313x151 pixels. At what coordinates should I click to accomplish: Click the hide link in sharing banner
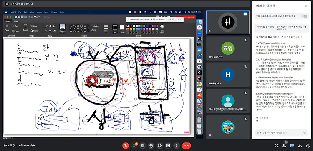[x=180, y=19]
